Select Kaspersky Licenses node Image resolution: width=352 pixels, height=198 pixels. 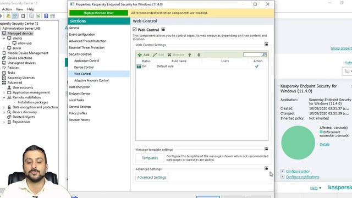pyautogui.click(x=21, y=78)
